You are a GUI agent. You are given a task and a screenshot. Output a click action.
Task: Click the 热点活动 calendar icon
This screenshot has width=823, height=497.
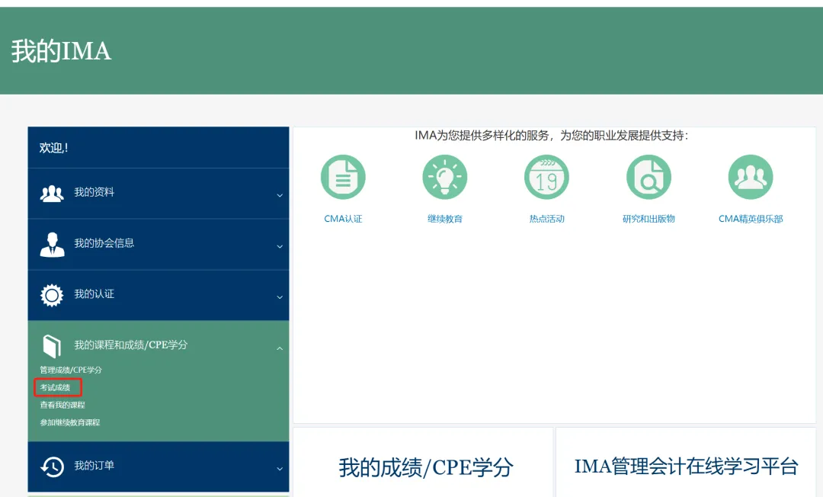point(546,177)
